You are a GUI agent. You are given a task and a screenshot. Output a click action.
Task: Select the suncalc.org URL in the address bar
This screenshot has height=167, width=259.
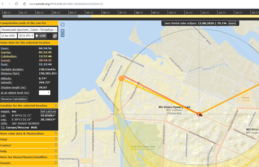pos(66,4)
